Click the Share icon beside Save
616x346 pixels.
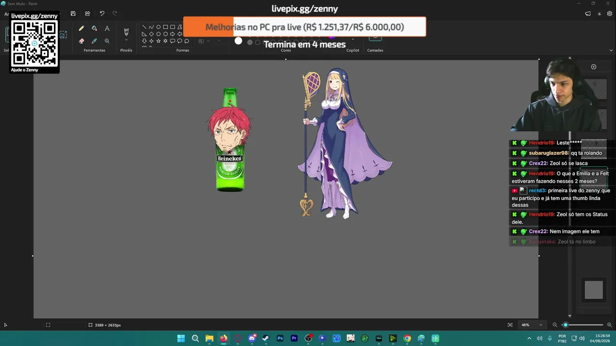pos(88,13)
